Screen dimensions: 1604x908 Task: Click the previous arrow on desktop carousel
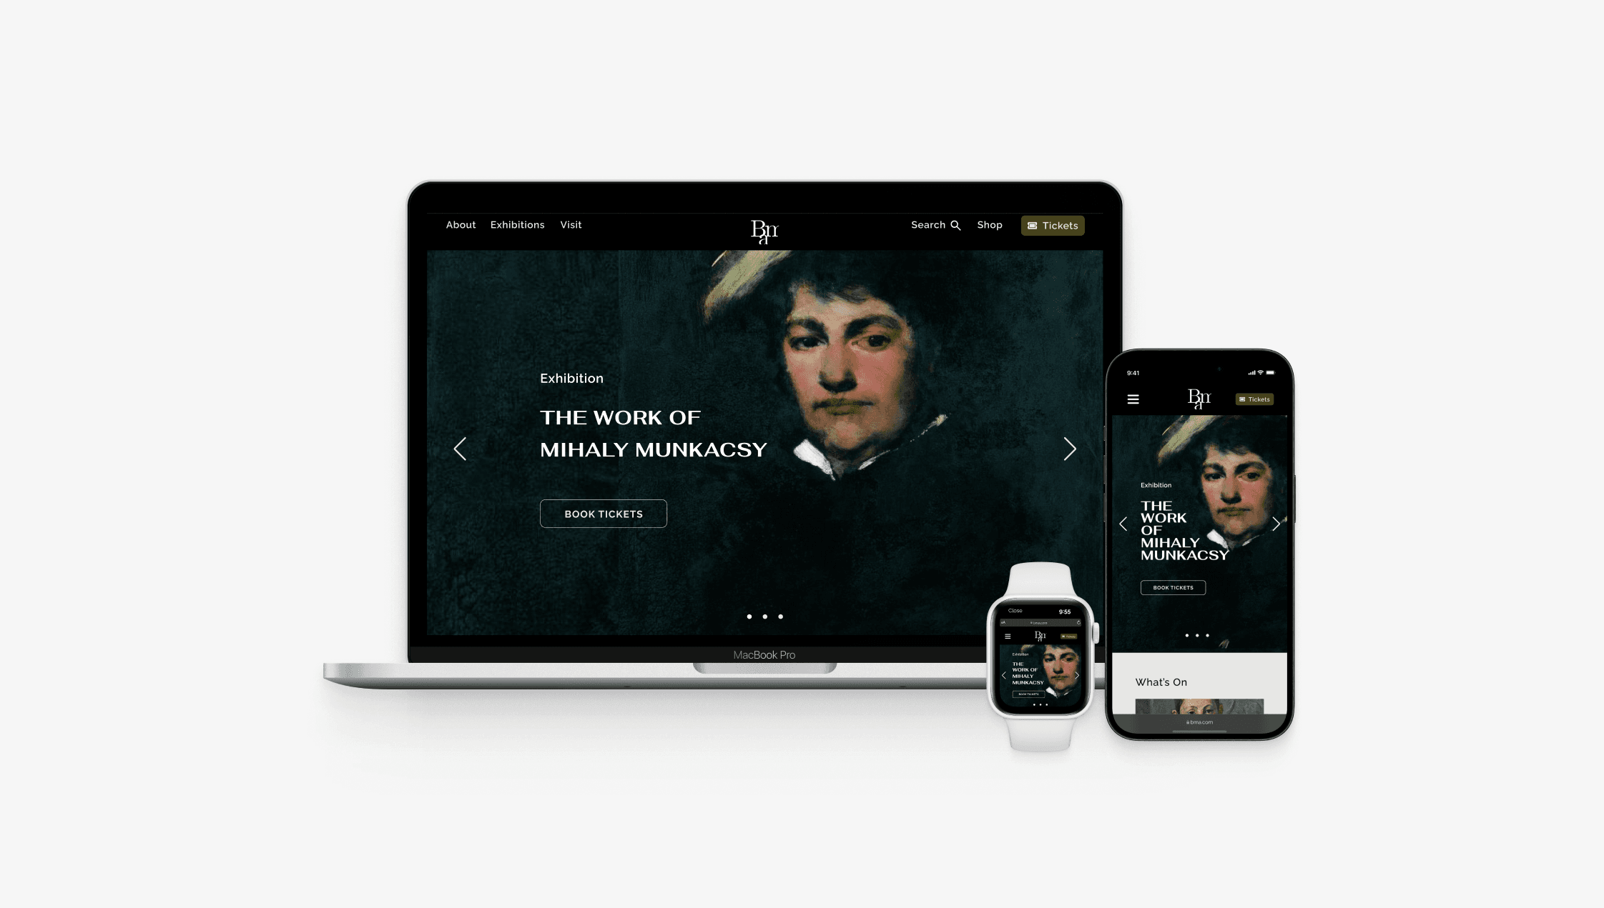tap(461, 448)
